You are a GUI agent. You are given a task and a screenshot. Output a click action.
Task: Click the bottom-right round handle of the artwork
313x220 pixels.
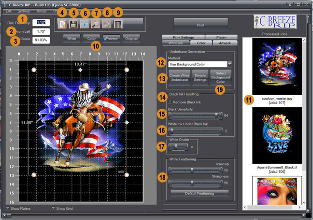click(127, 175)
